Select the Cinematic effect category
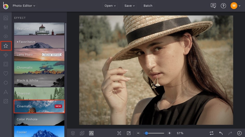The width and height of the screenshot is (245, 137). pos(39,106)
